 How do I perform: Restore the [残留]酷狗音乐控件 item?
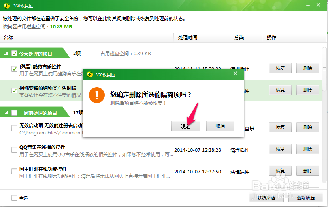[280, 68]
